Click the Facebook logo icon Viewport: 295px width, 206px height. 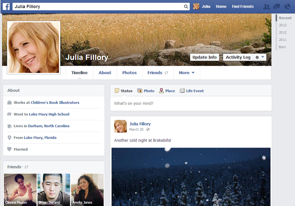click(x=7, y=7)
